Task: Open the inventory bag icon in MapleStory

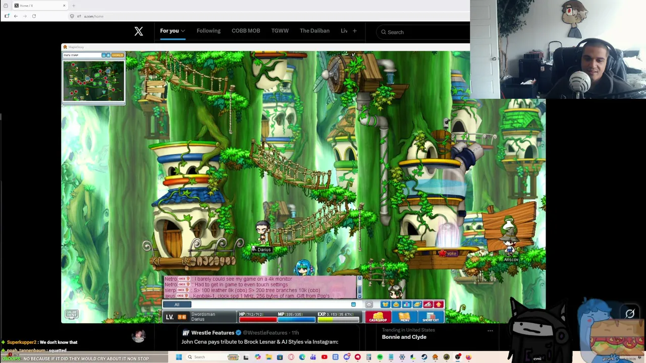Action: [396, 305]
